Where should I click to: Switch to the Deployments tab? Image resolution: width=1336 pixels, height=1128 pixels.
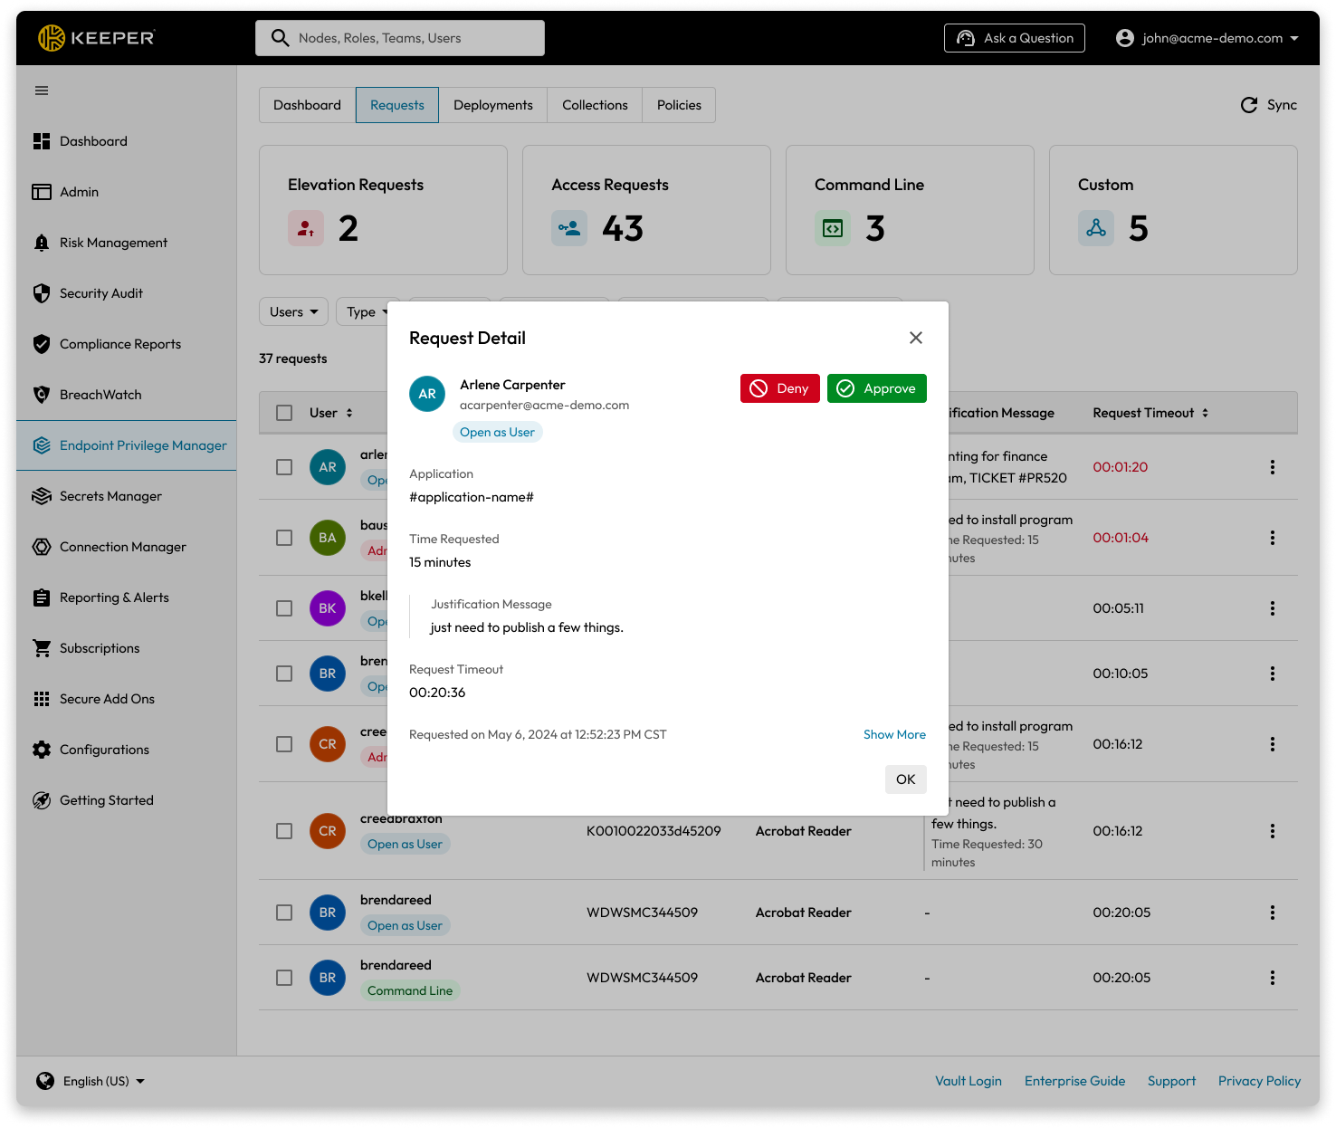click(492, 105)
